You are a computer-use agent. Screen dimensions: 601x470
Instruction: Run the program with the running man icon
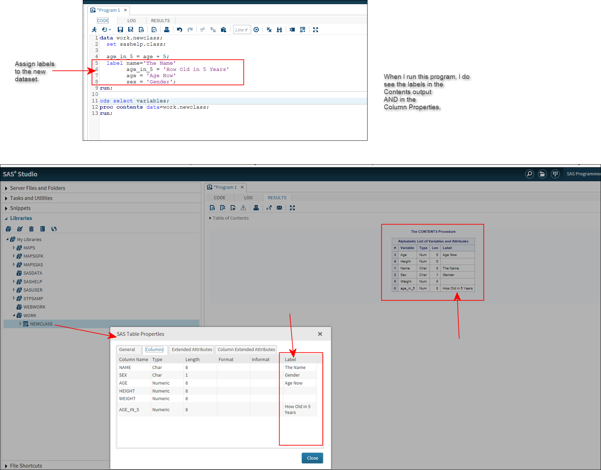[94, 30]
